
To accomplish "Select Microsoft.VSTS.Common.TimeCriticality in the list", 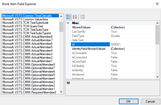I will (31, 16).
